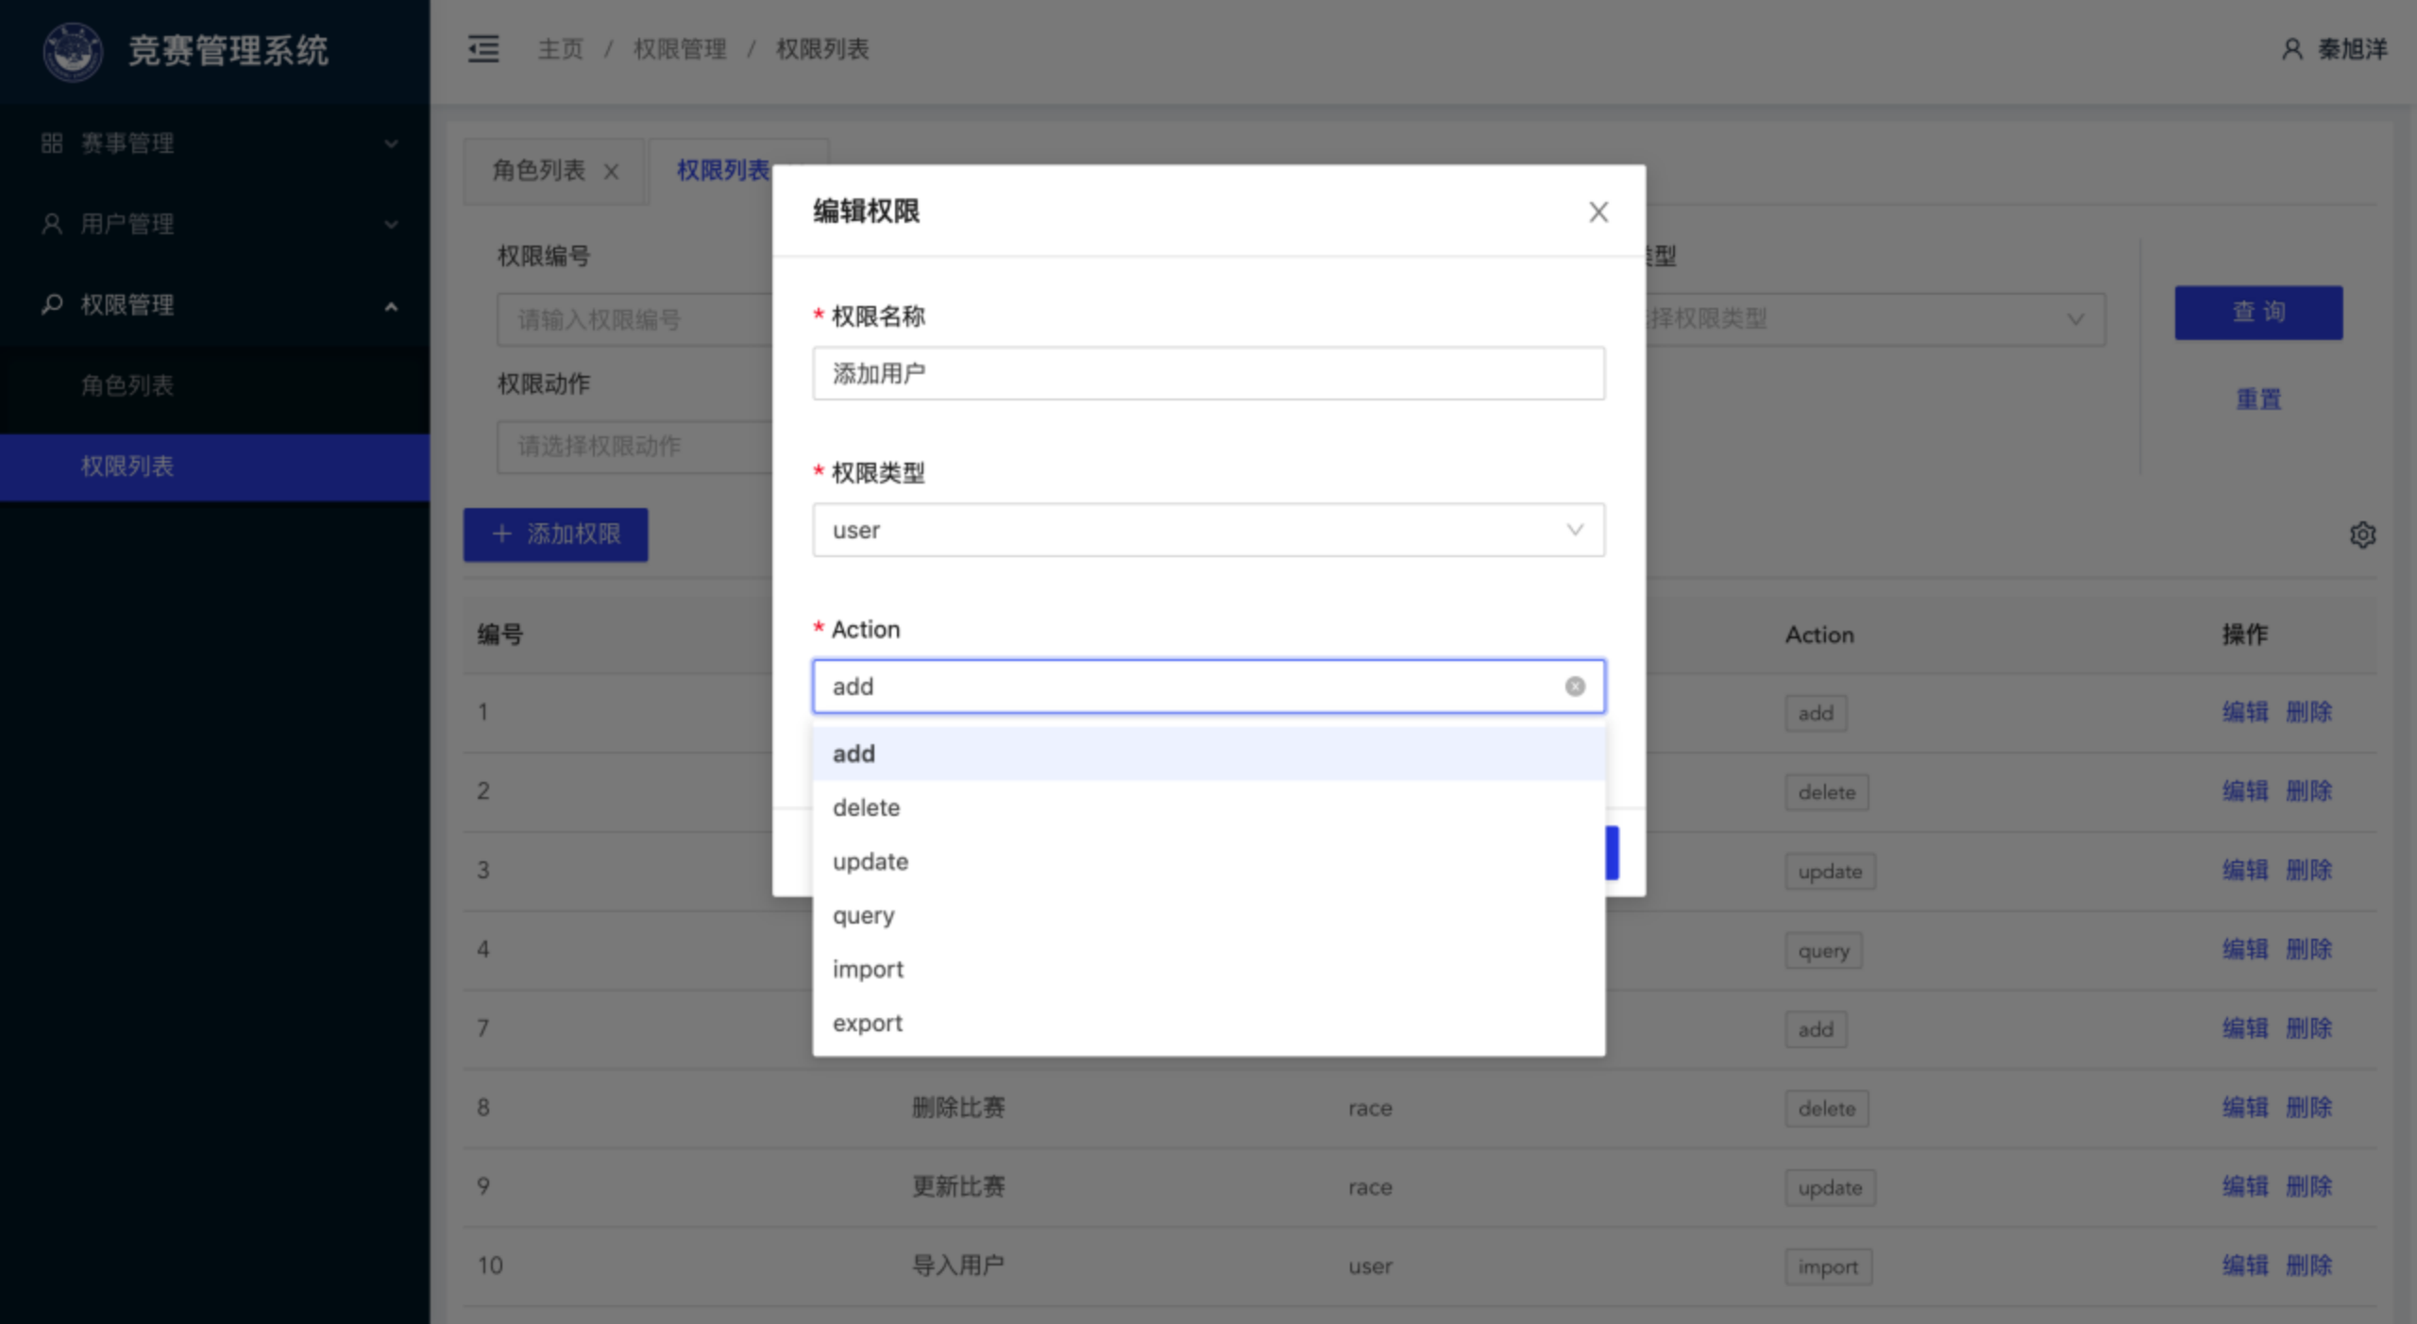2417x1324 pixels.
Task: Open the table settings gear icon
Action: (x=2362, y=535)
